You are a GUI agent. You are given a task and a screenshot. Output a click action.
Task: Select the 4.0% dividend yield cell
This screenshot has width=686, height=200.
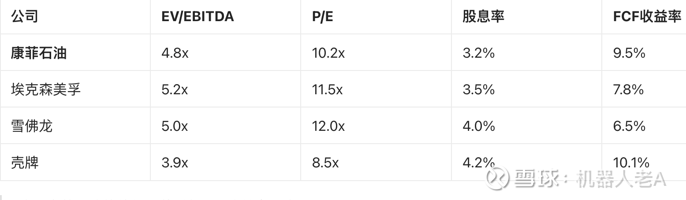479,126
